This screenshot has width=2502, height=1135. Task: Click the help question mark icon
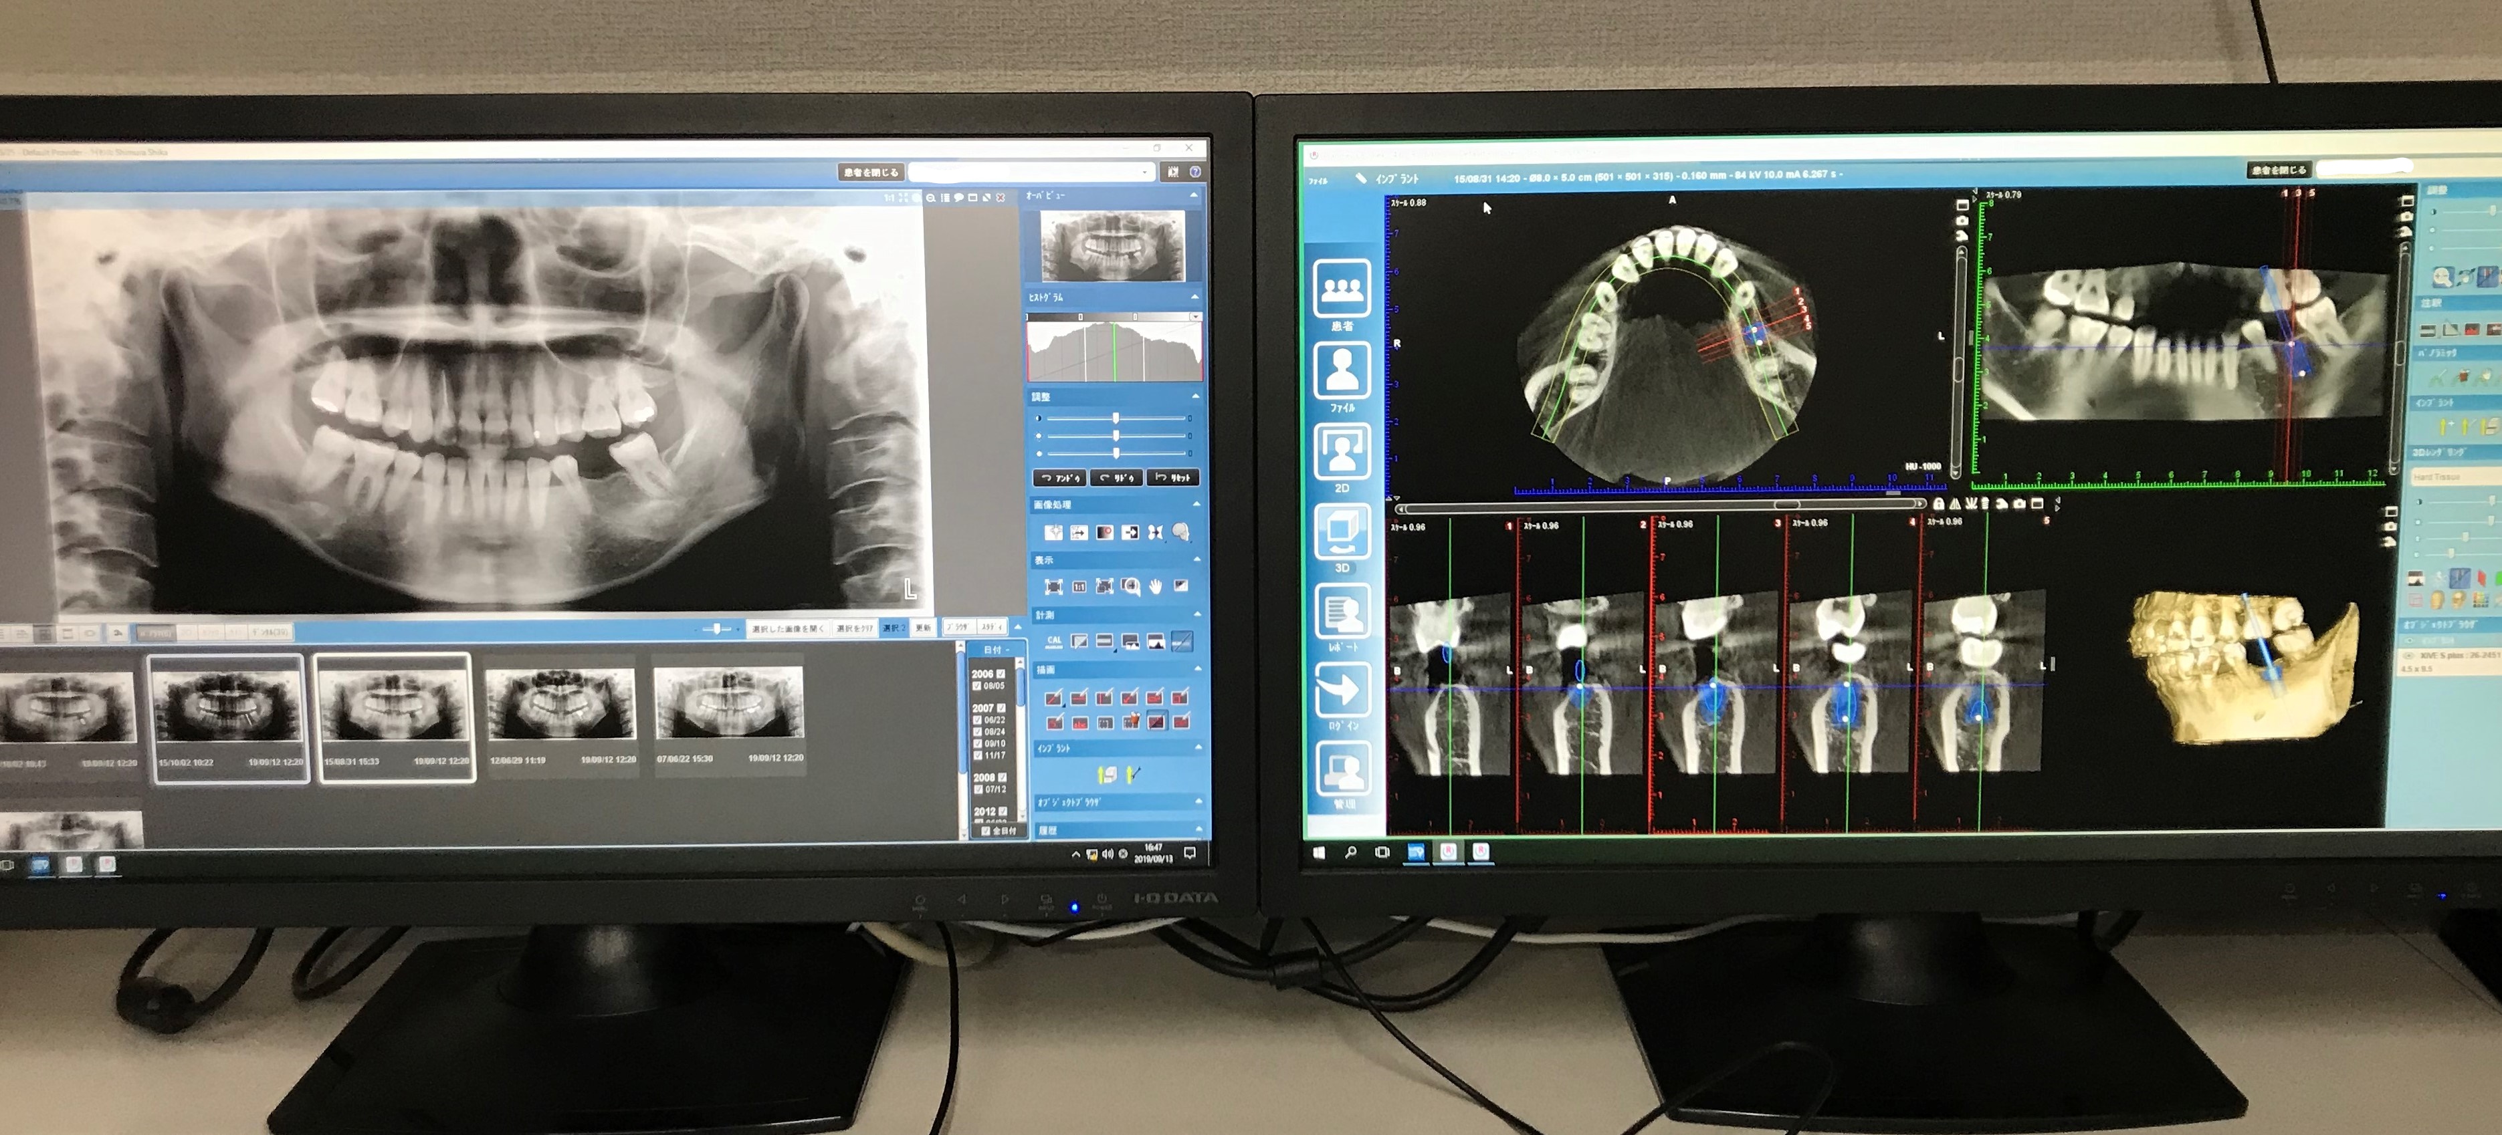1194,172
